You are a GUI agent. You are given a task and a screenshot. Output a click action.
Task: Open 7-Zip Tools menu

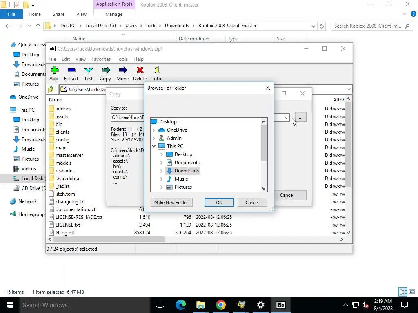[122, 59]
